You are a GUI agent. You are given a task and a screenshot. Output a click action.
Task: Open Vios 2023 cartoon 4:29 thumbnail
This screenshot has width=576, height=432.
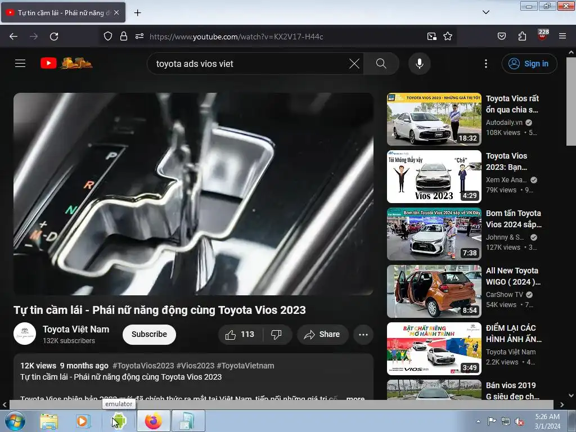pos(434,176)
